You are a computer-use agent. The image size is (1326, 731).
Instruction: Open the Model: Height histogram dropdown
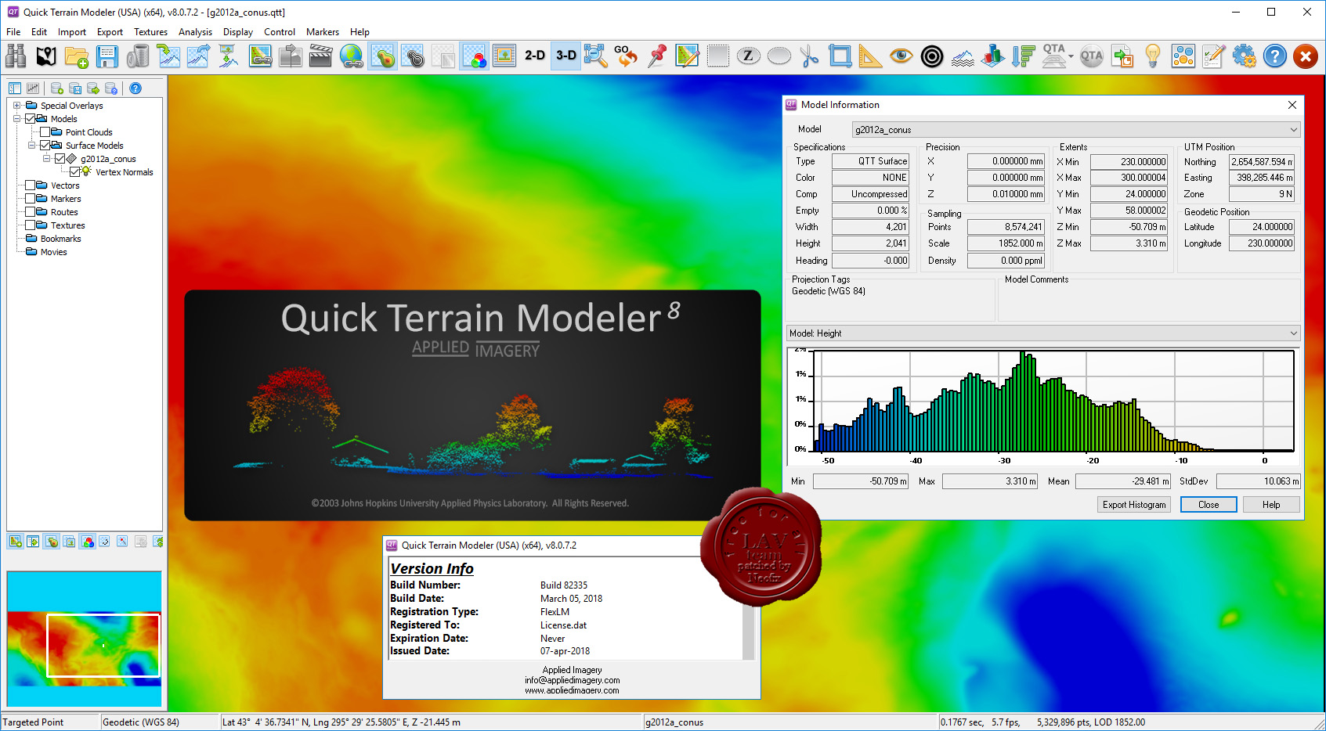[x=1043, y=333]
